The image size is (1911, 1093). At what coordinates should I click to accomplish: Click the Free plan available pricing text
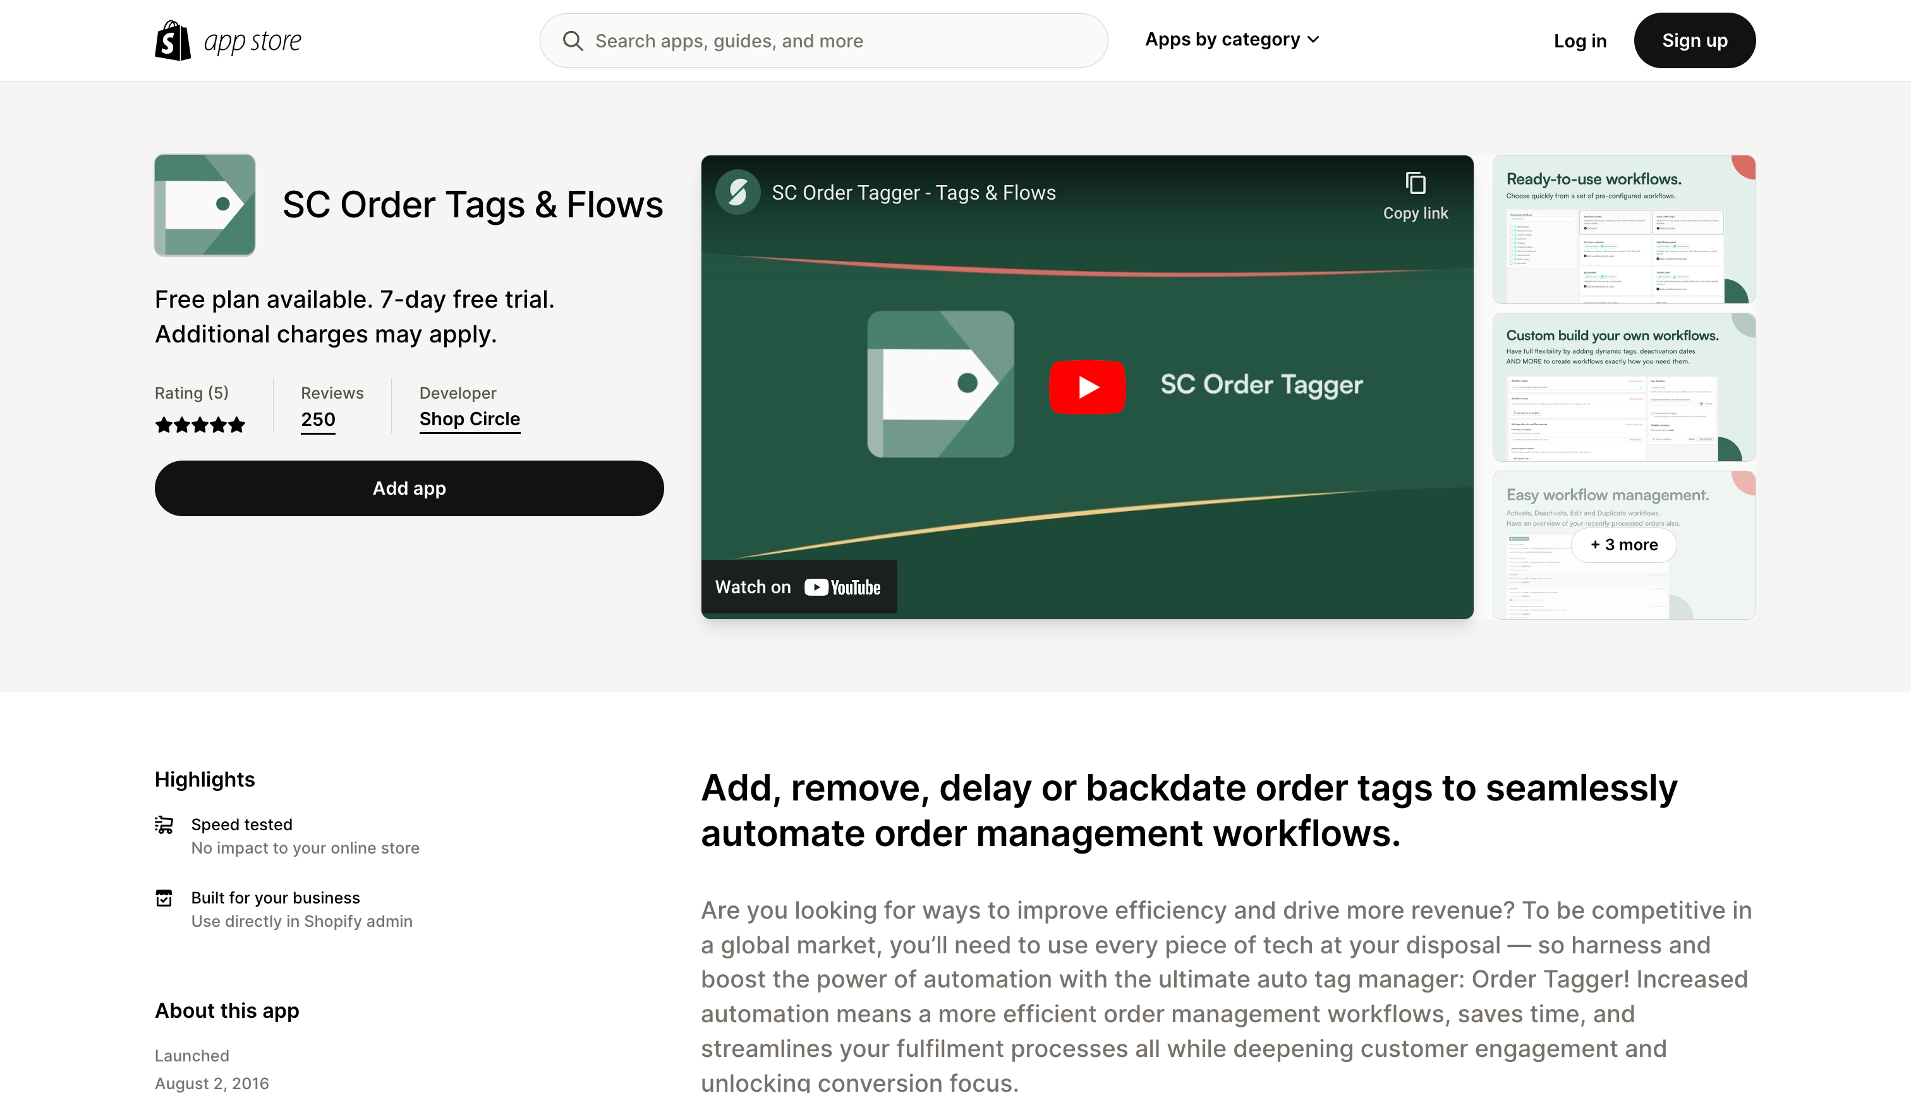(355, 316)
